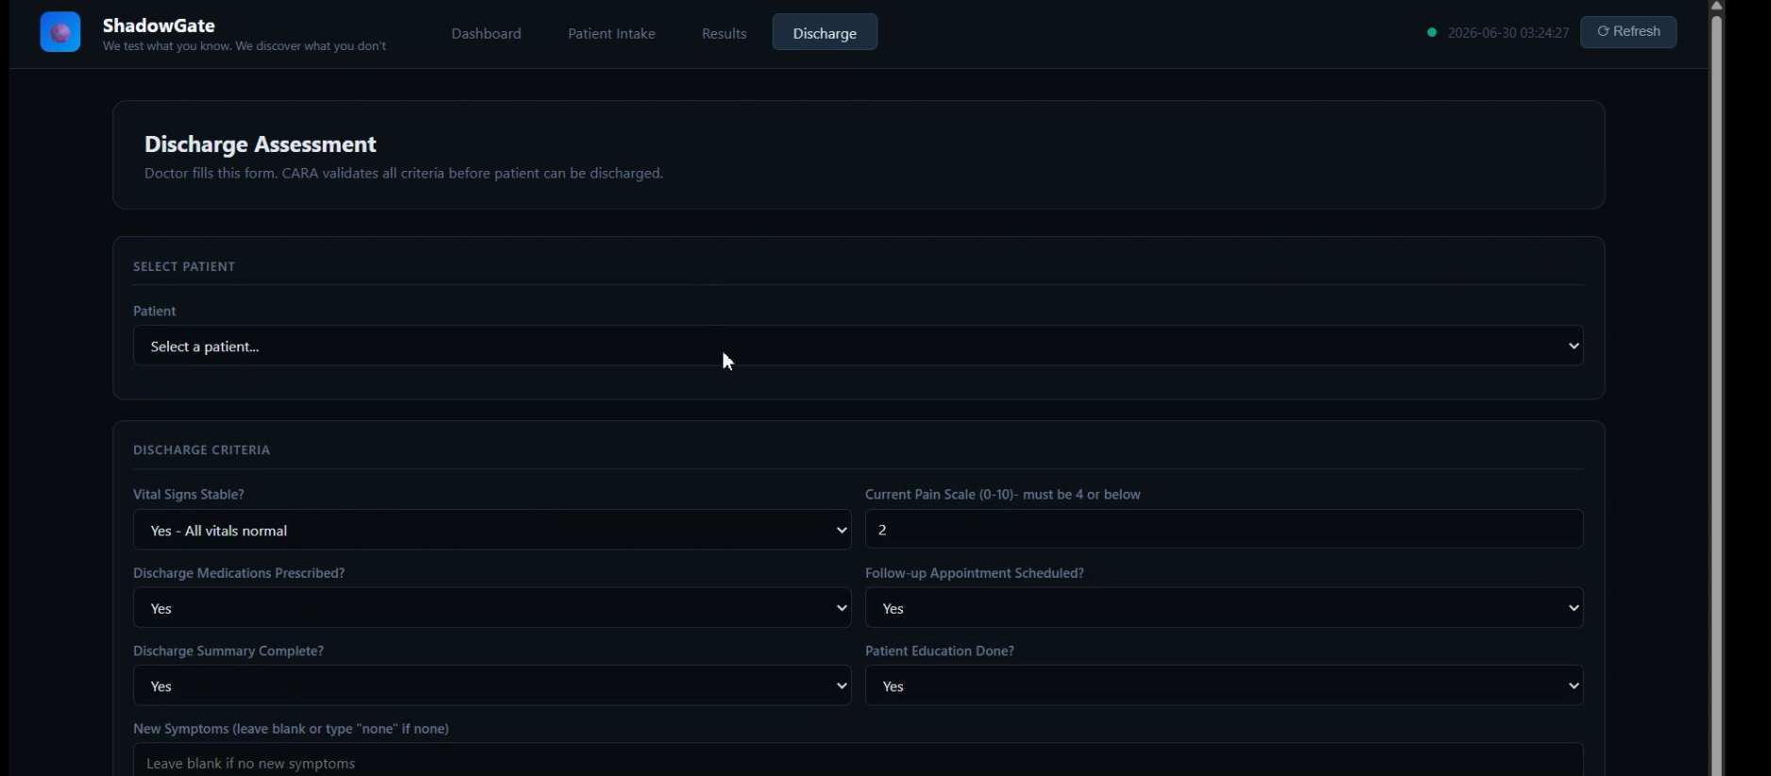Click the page vertical scrollbar thumb
This screenshot has width=1771, height=776.
[1716, 394]
